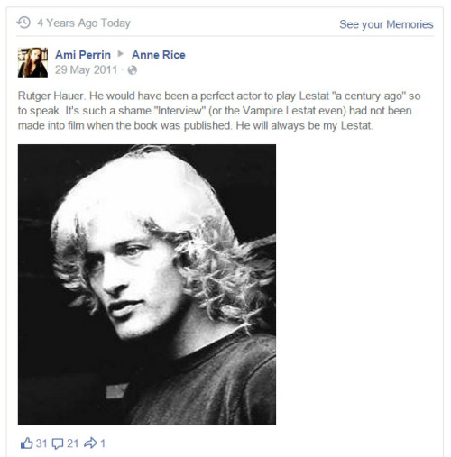The width and height of the screenshot is (451, 457).
Task: Click the words "Rutger Hauer" in the post
Action: coord(50,96)
